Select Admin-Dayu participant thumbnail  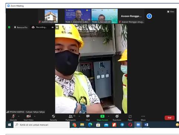(51, 16)
